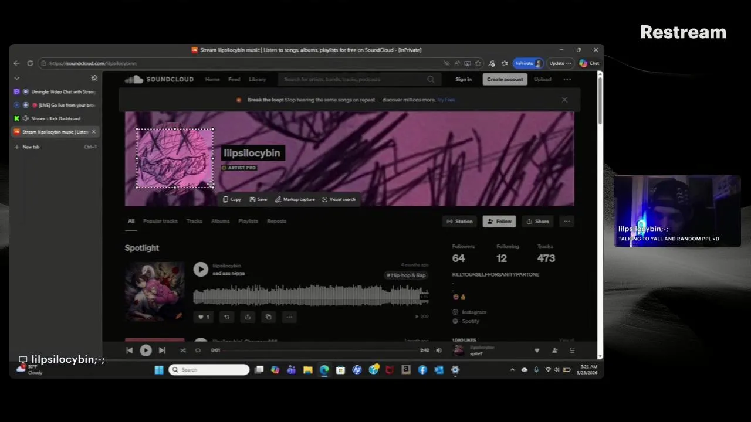
Task: Copy link of the Spotlight track
Action: 268,317
